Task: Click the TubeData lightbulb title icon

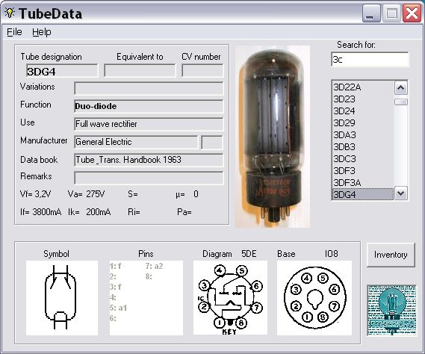Action: (10, 13)
